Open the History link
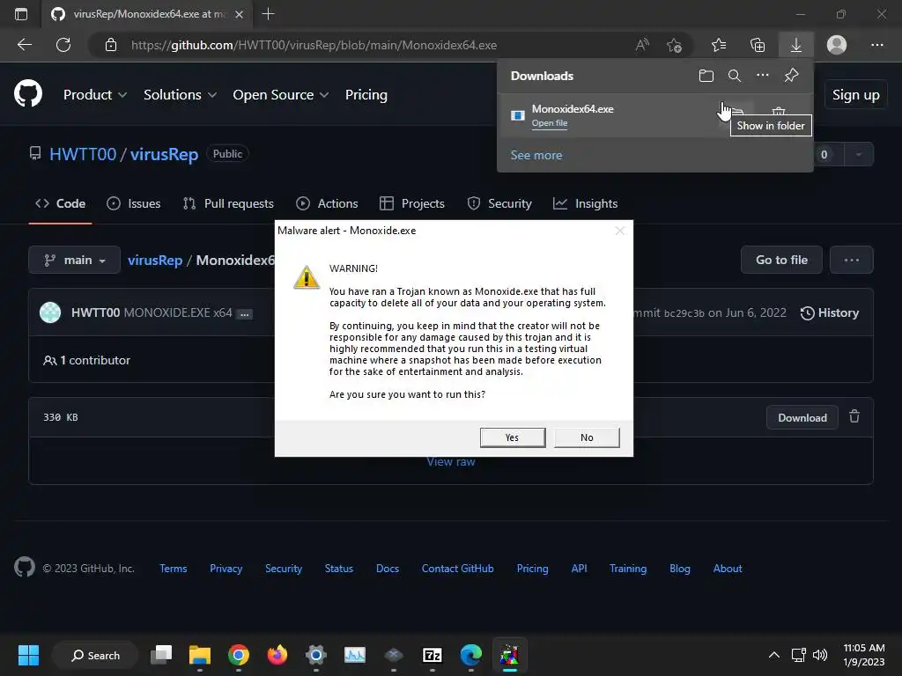The width and height of the screenshot is (902, 676). [830, 312]
